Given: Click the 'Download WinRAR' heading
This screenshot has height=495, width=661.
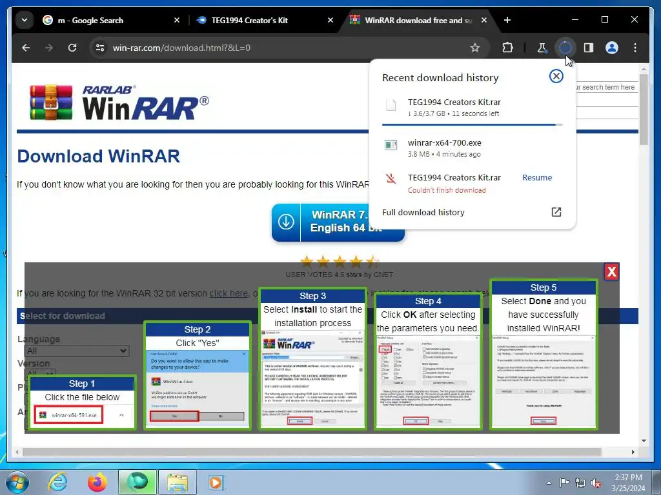Looking at the screenshot, I should (98, 156).
